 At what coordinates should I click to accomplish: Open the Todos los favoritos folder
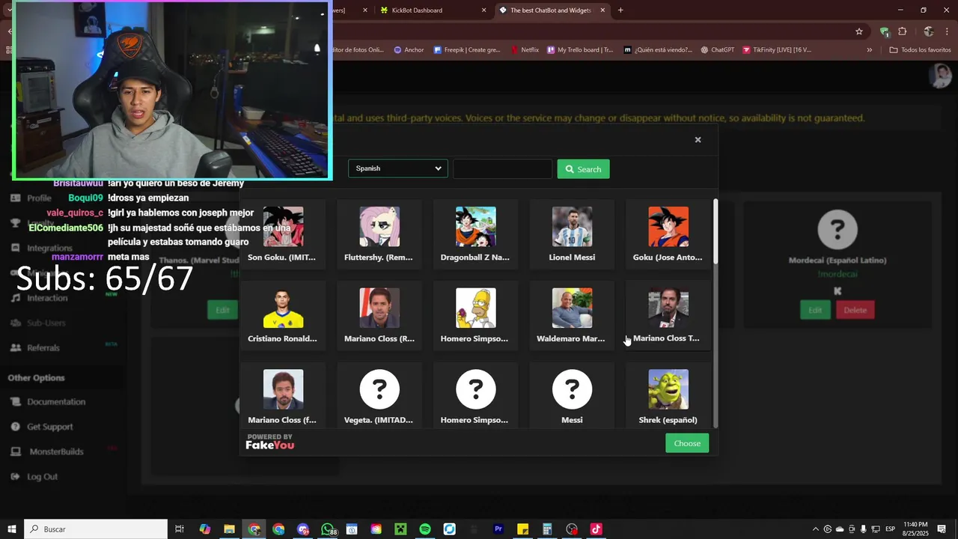point(921,50)
